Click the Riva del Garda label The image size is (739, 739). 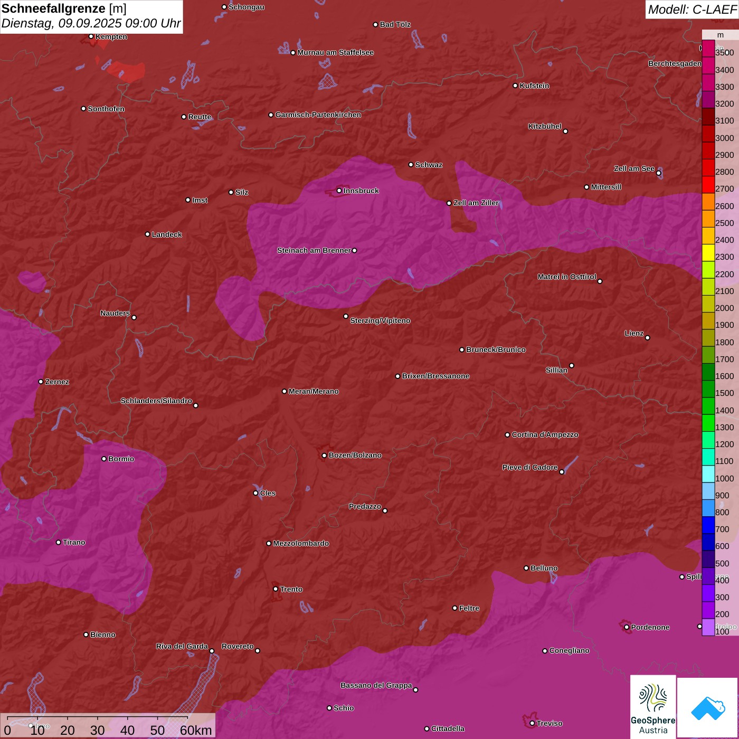point(182,646)
